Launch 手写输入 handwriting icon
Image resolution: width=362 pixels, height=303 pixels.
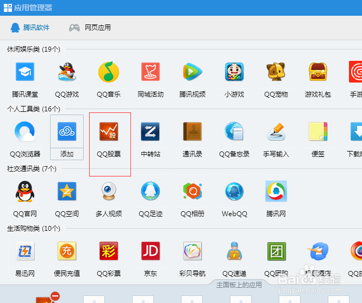[276, 131]
